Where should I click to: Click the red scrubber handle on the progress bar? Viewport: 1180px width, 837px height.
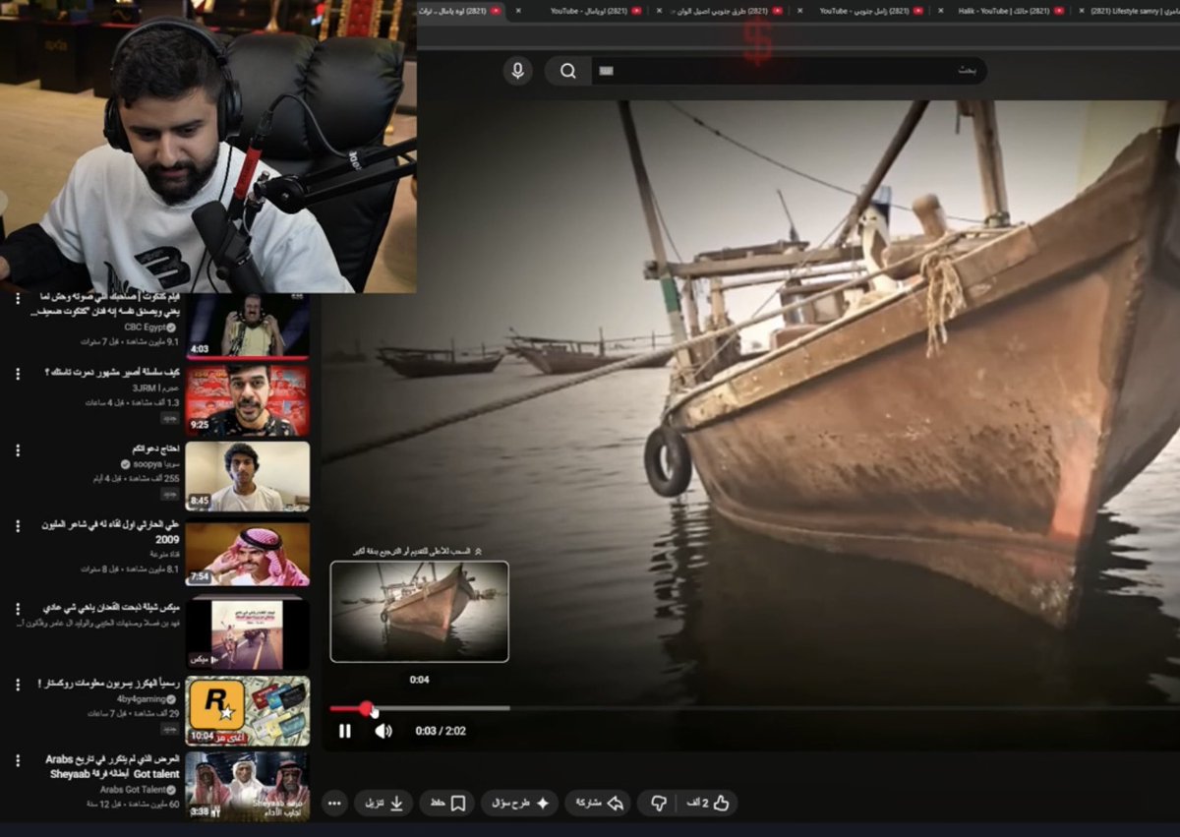(x=367, y=708)
